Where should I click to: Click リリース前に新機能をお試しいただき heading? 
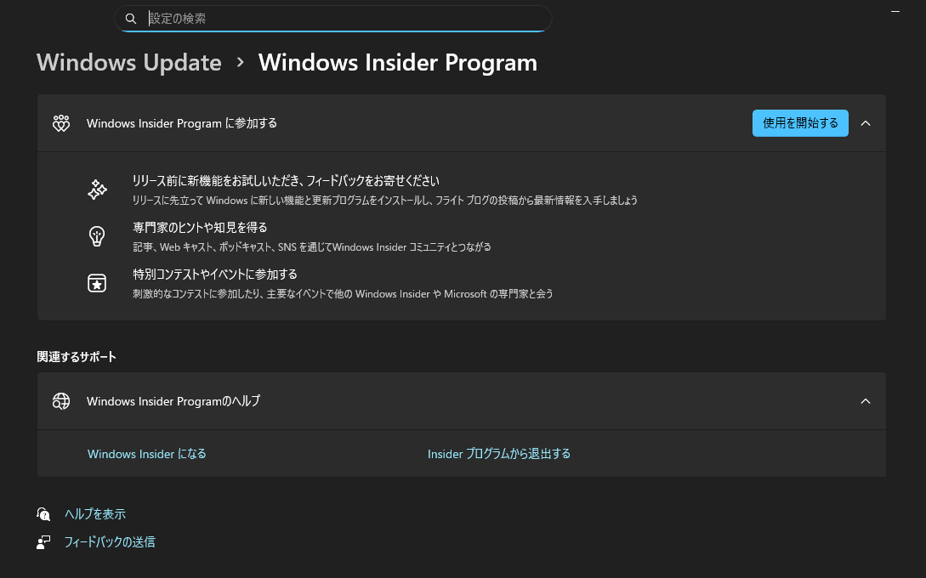(x=286, y=181)
